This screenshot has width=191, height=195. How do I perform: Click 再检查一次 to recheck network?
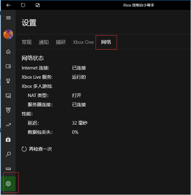tap(37, 149)
